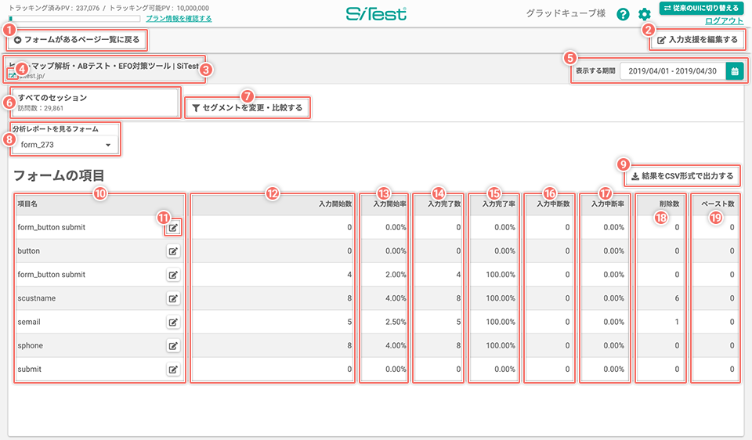Open the external page link icon by site URL
This screenshot has width=752, height=440.
tap(13, 76)
